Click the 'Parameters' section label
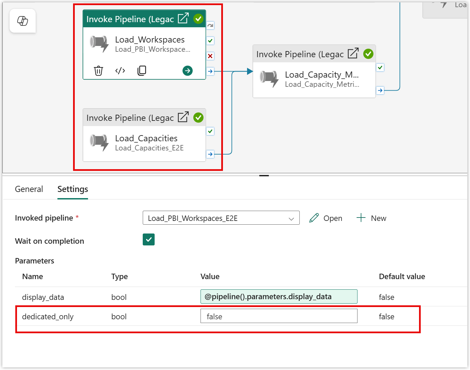470x370 pixels. (35, 261)
